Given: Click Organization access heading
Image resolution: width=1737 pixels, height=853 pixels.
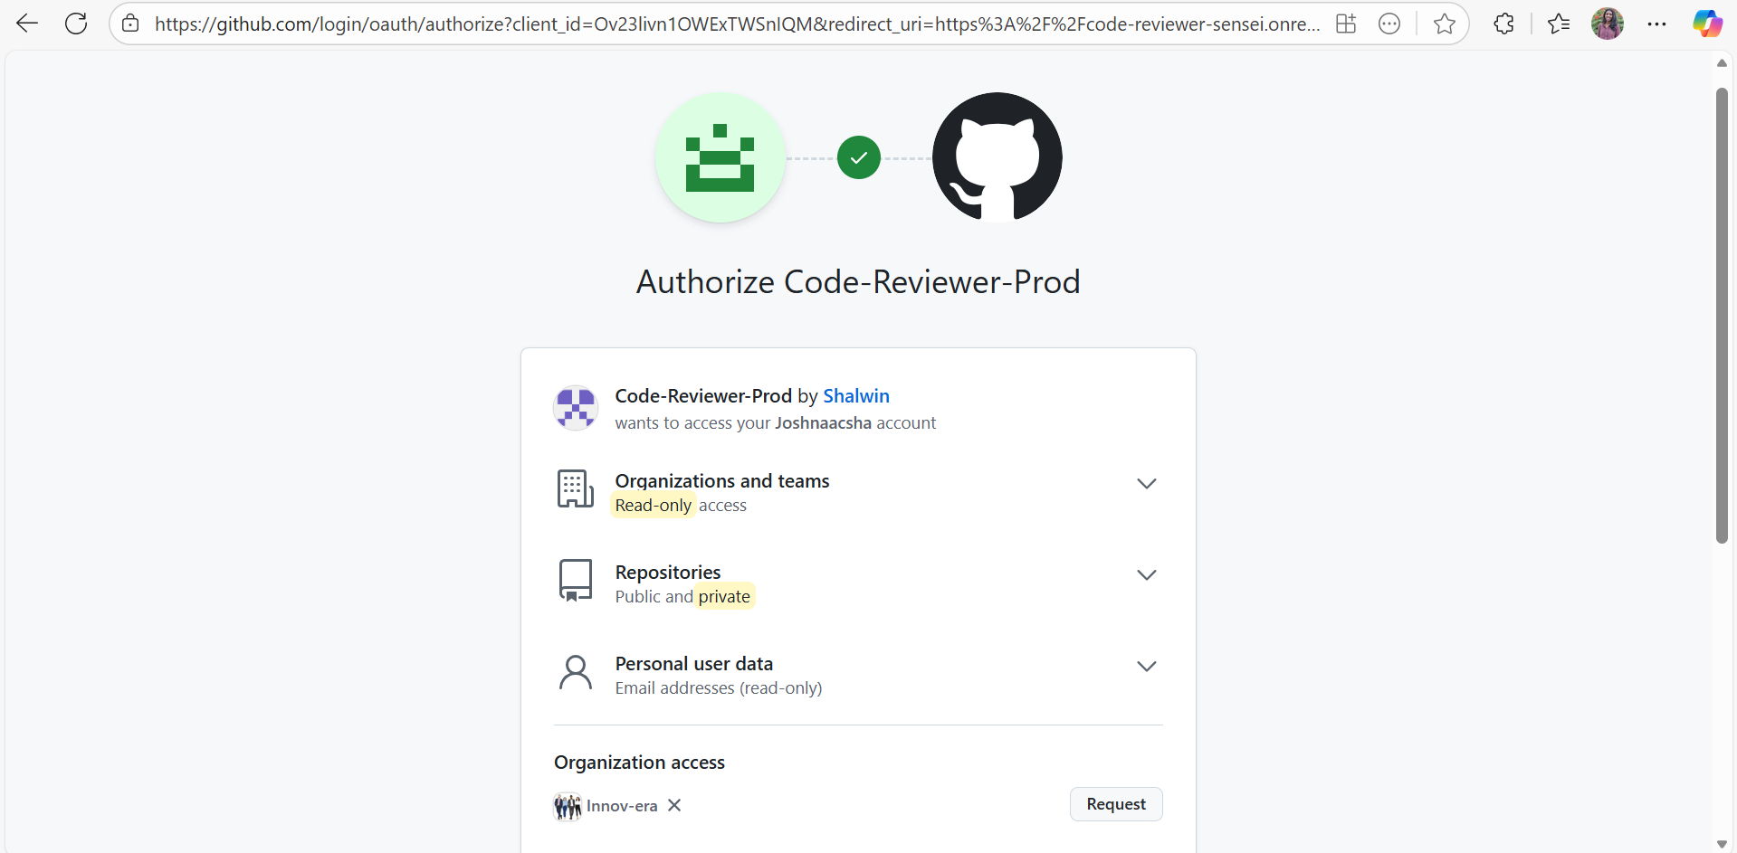Looking at the screenshot, I should coord(639,763).
